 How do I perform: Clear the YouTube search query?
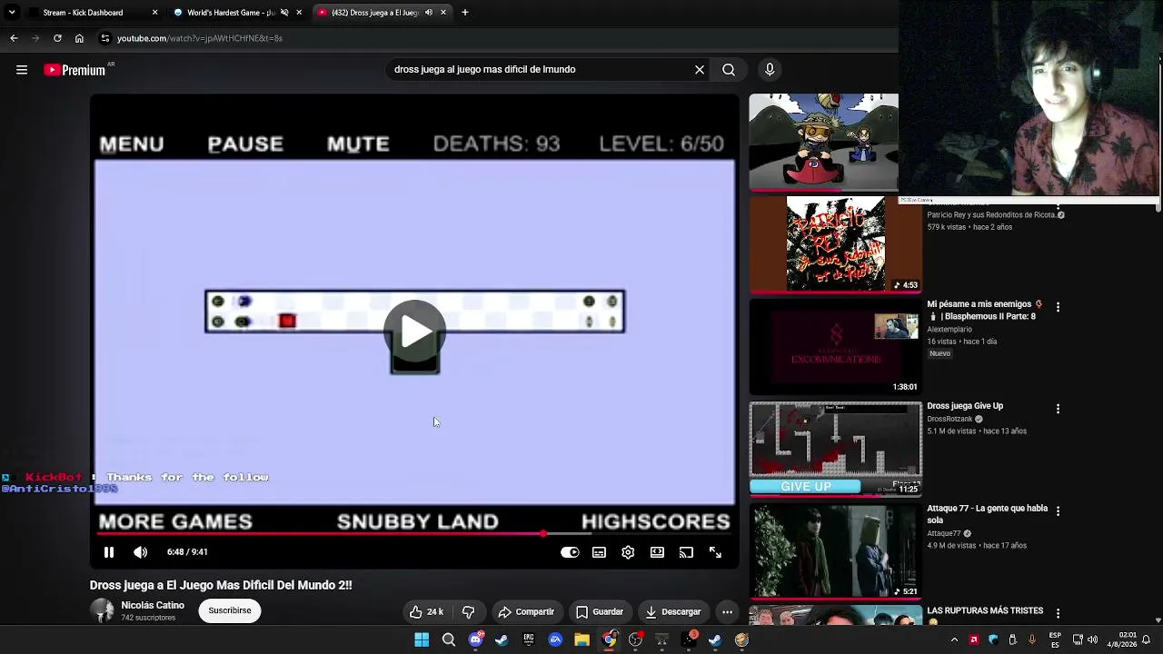pyautogui.click(x=700, y=69)
